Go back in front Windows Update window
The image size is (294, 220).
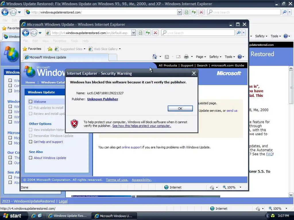[26, 33]
